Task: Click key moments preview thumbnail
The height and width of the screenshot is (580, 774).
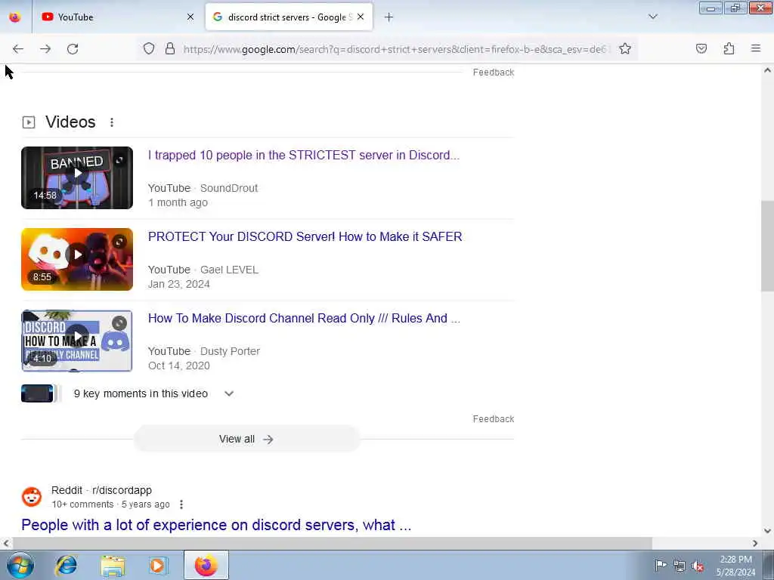Action: point(38,393)
